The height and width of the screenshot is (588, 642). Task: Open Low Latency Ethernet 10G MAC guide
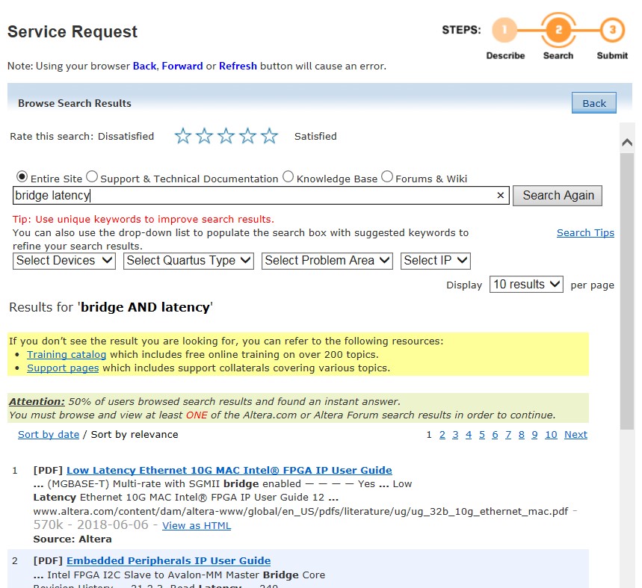pos(229,470)
